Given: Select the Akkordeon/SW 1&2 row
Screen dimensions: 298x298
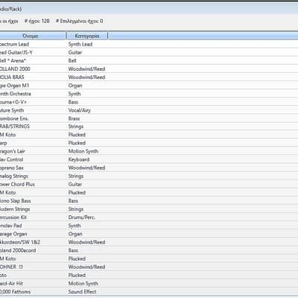Looking at the screenshot, I should (149, 242).
